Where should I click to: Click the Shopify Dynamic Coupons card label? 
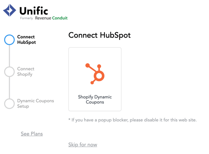coord(95,99)
